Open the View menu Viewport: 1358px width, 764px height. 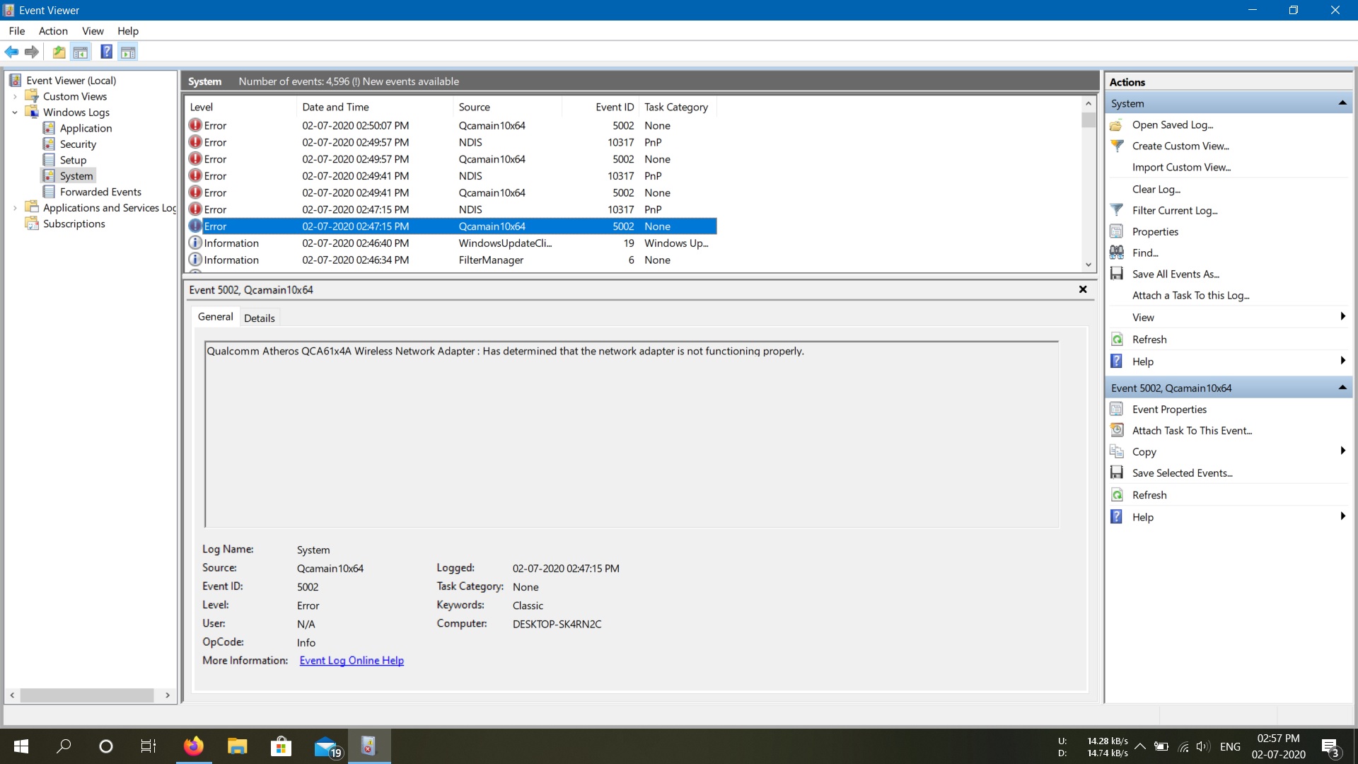(x=93, y=30)
